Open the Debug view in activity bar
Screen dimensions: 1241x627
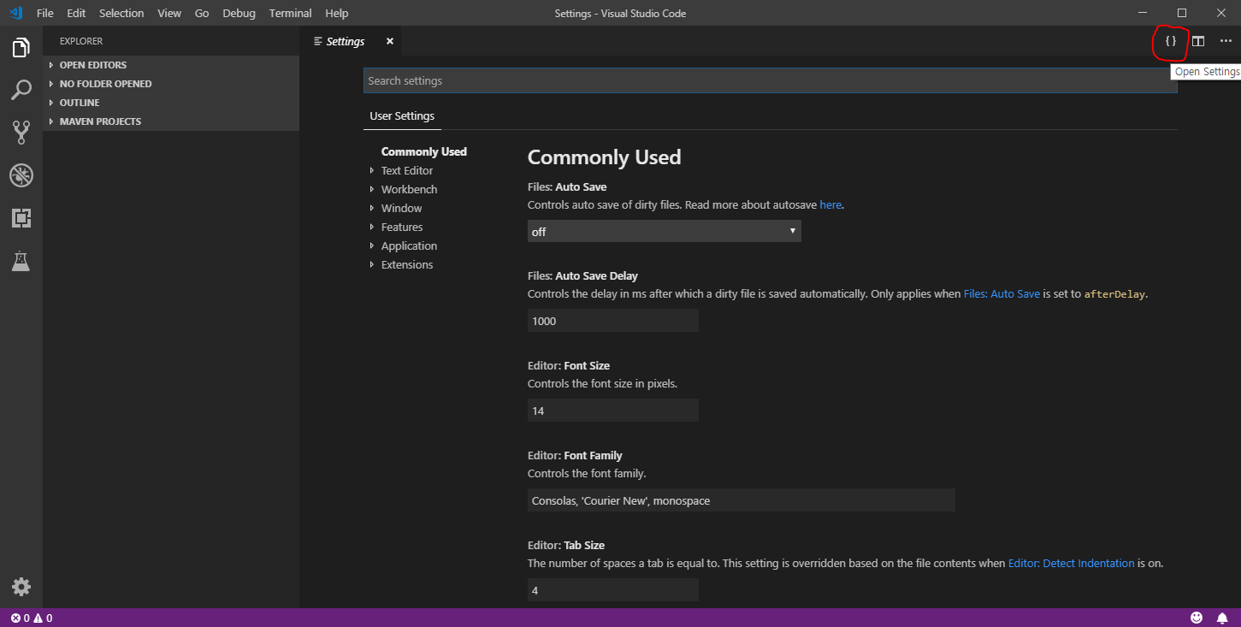[21, 175]
